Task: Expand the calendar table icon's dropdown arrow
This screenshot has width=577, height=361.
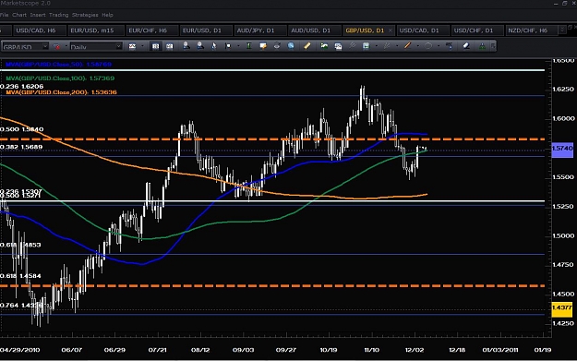Action: click(376, 46)
